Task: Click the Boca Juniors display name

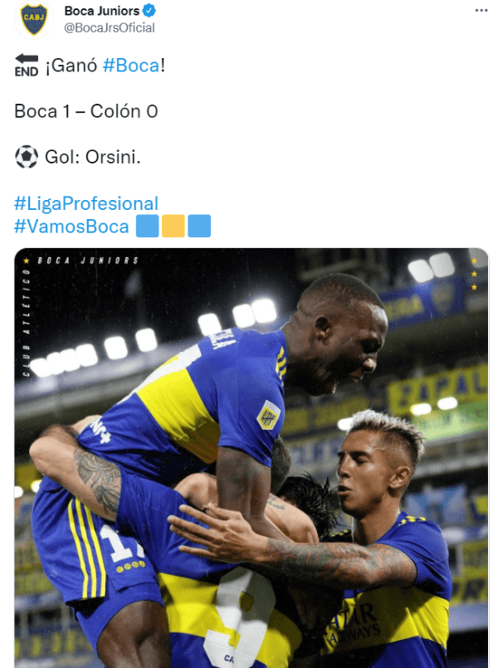Action: (102, 11)
